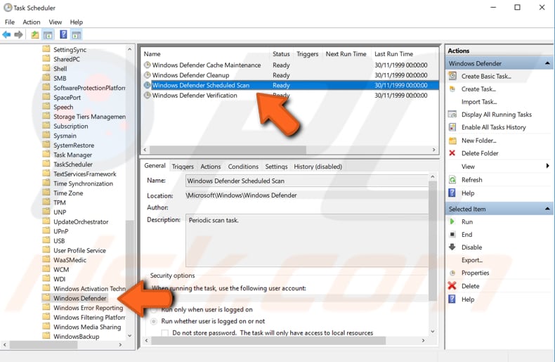Click the Back arrow toolbar icon
This screenshot has height=362, width=555.
[6, 34]
